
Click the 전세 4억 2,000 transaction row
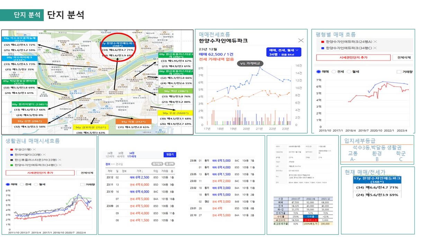click(x=223, y=181)
